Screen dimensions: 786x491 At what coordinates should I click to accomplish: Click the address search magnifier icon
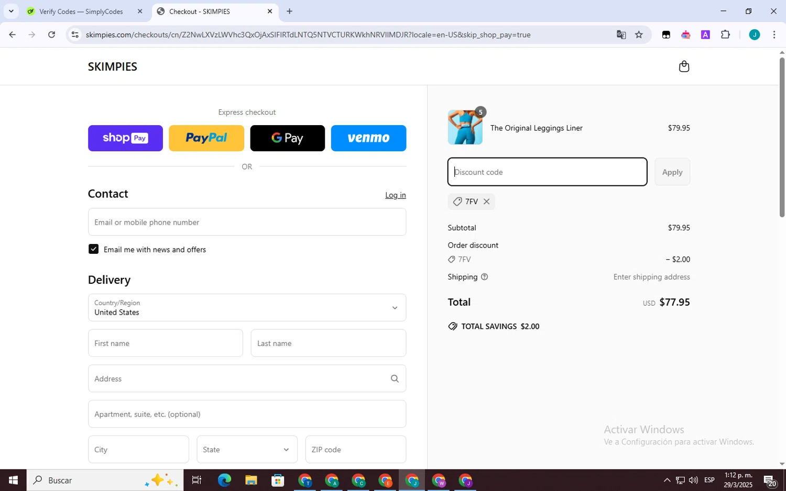pos(395,378)
